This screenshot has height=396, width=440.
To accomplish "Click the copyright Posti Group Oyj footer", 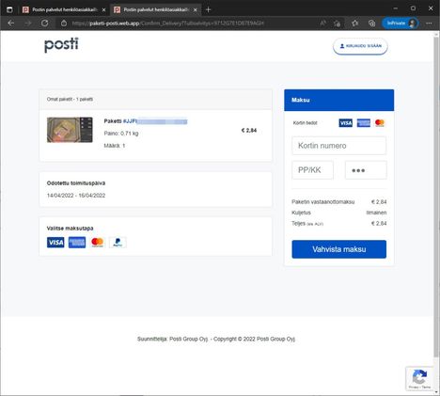I will (x=216, y=339).
